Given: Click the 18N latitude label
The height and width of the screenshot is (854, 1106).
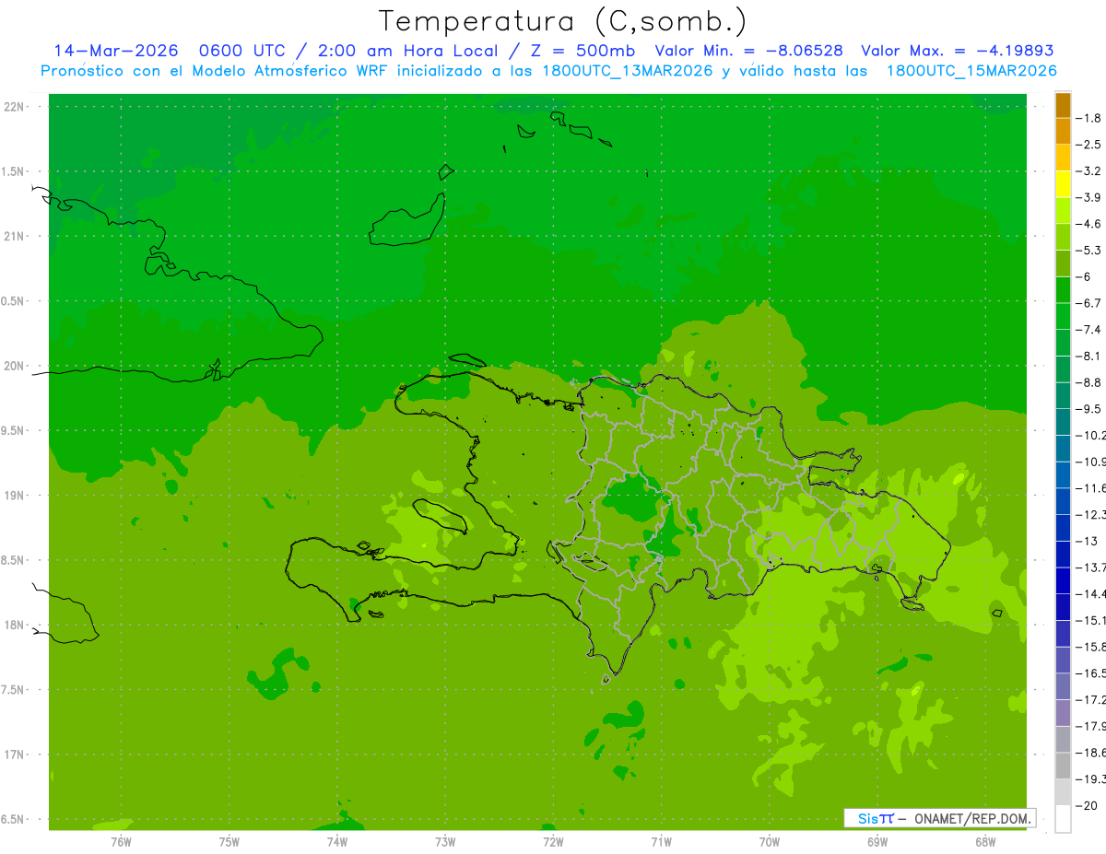Looking at the screenshot, I should coord(13,626).
